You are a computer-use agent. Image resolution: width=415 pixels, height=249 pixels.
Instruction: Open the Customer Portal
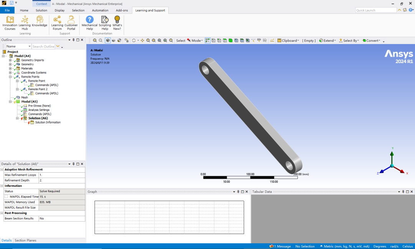[x=71, y=23]
